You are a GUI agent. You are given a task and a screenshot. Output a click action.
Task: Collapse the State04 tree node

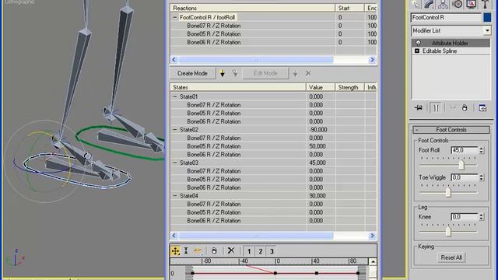tap(174, 196)
